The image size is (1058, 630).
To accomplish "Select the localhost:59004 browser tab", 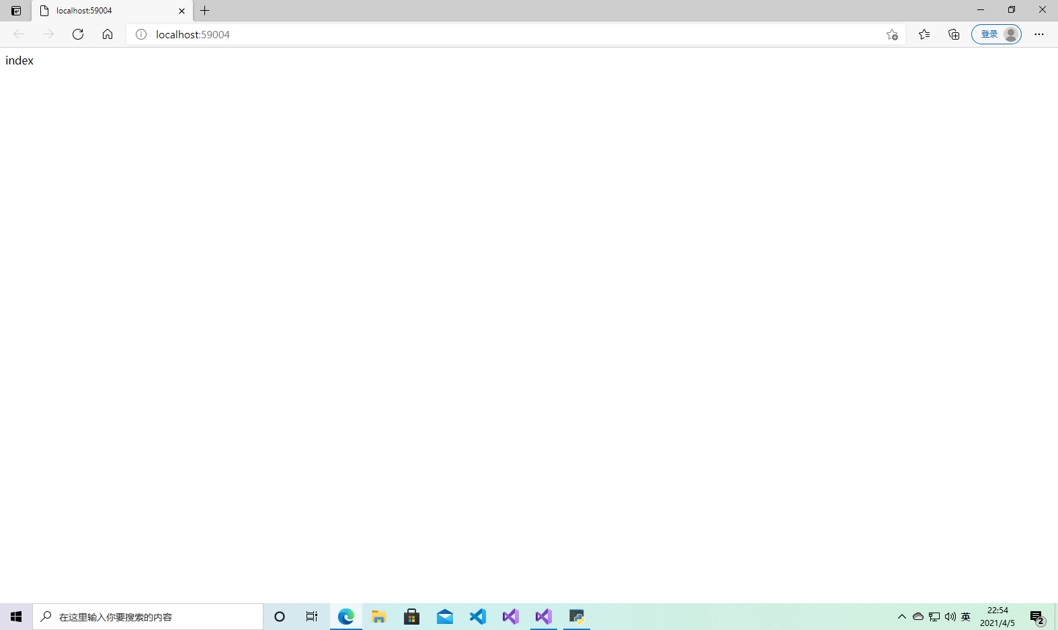I will point(112,11).
